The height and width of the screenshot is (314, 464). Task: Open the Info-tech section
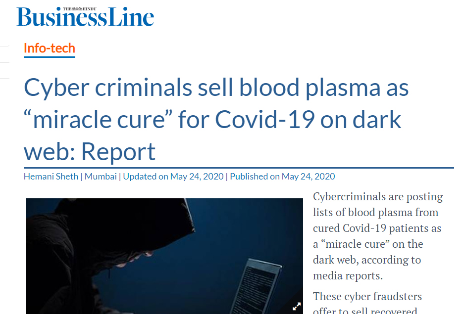click(x=50, y=48)
